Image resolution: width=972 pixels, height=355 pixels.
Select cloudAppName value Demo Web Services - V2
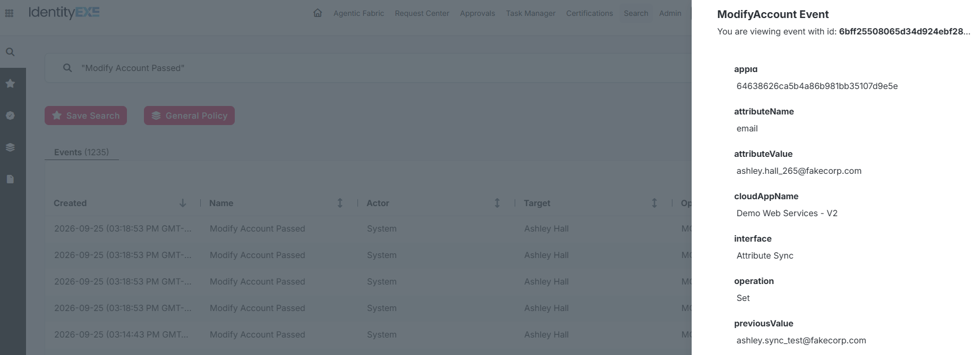787,213
